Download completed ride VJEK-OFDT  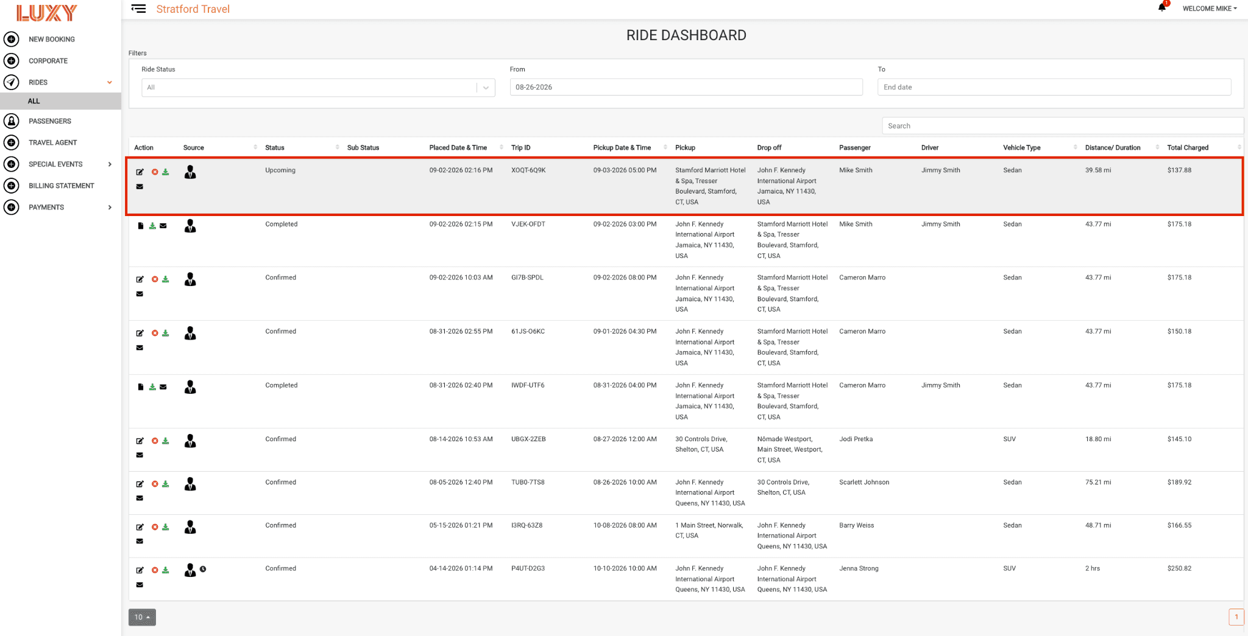pyautogui.click(x=152, y=226)
